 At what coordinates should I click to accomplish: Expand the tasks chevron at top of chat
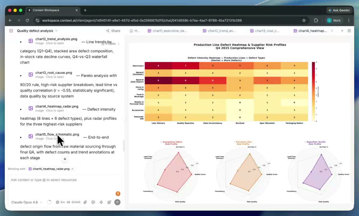click(x=118, y=43)
